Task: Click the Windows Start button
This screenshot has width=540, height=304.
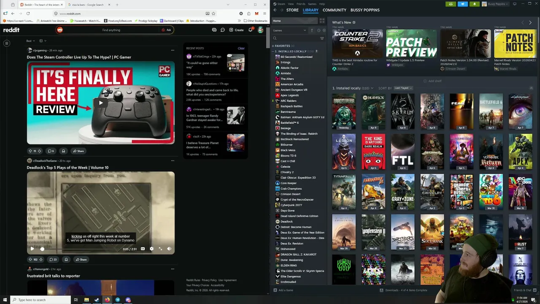Action: pyautogui.click(x=5, y=300)
